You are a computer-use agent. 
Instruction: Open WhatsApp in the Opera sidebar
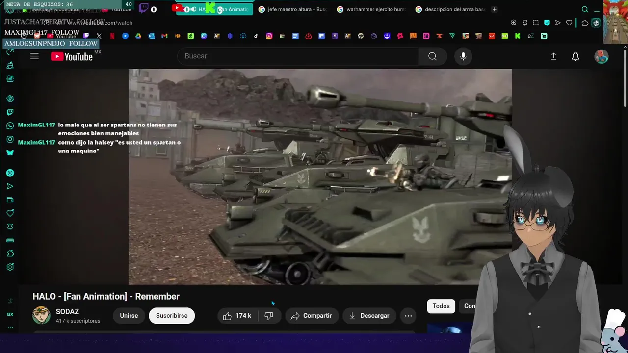coord(10,126)
